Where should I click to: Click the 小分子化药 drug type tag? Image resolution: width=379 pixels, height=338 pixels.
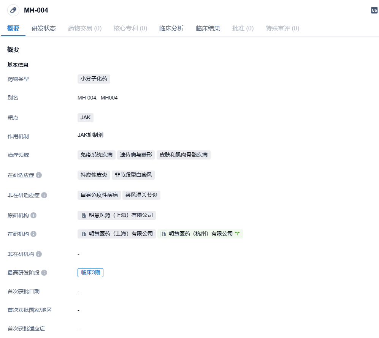pos(94,79)
